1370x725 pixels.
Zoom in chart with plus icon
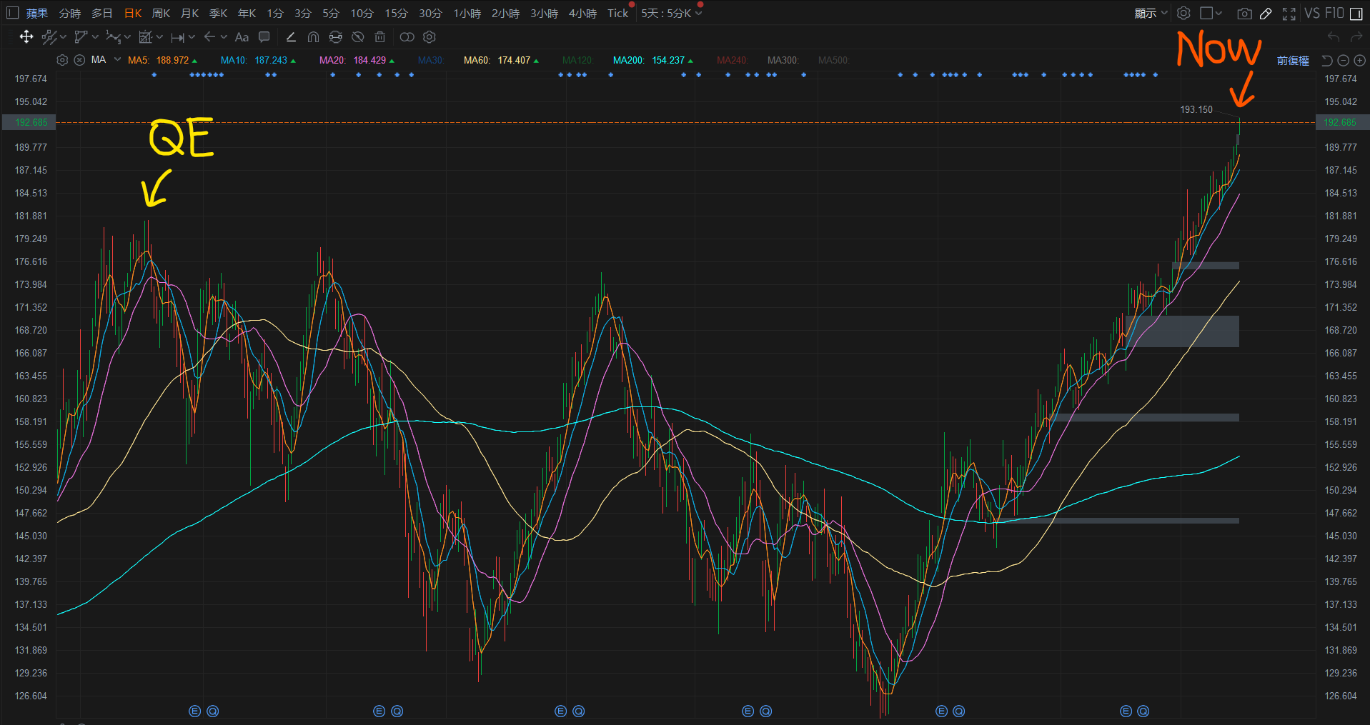(1359, 61)
